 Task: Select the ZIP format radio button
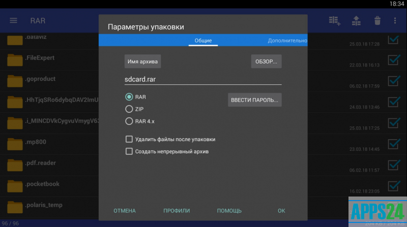pyautogui.click(x=129, y=109)
